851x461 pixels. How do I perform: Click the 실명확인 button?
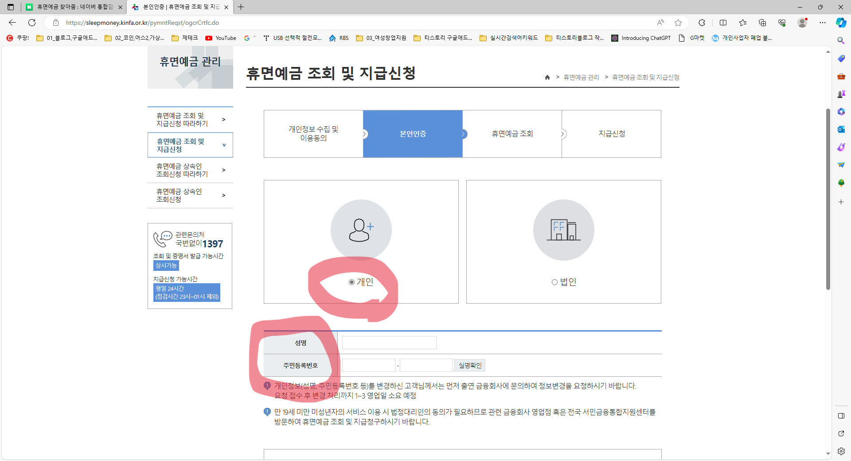[x=469, y=365]
